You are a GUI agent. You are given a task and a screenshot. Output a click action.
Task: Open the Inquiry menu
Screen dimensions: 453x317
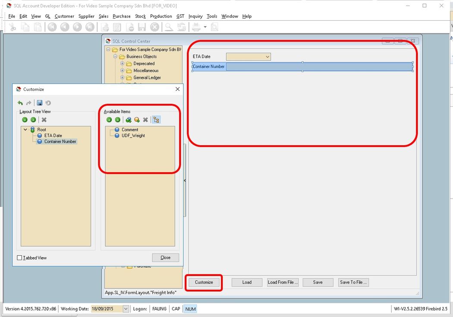point(195,16)
